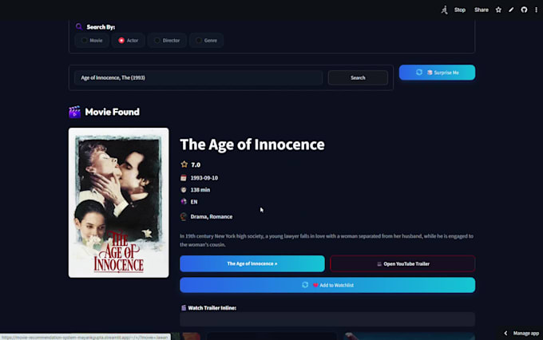
Task: Star this app with favorite icon
Action: point(498,10)
